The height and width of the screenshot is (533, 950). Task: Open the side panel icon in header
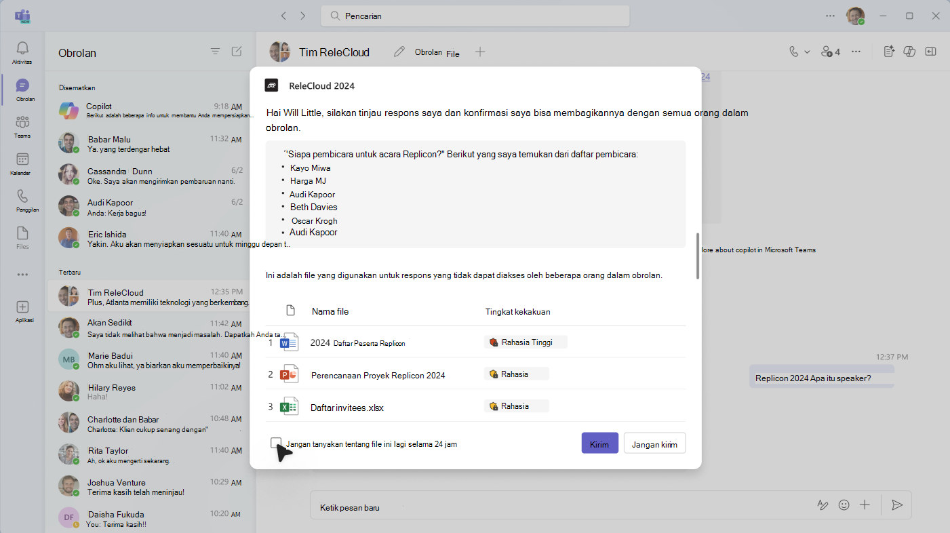click(x=930, y=52)
